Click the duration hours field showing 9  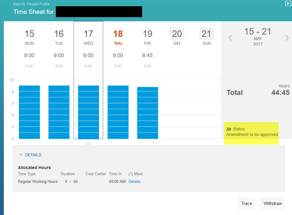tap(66, 182)
